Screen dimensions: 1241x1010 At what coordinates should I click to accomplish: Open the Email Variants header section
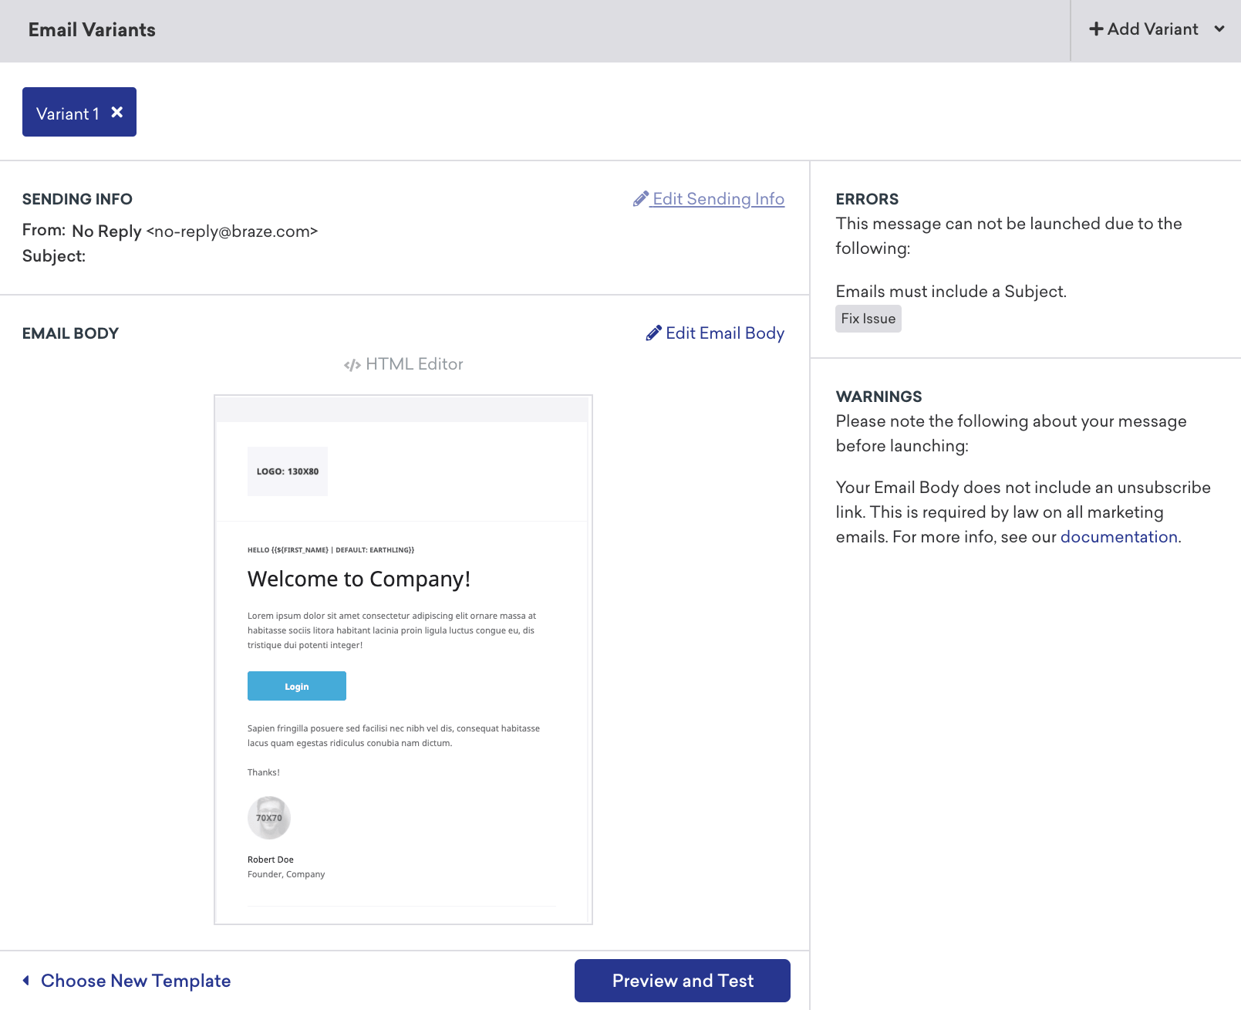point(92,30)
